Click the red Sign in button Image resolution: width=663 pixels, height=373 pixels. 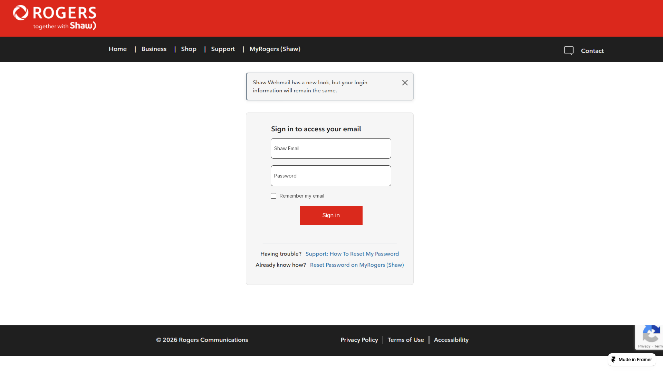(x=331, y=216)
